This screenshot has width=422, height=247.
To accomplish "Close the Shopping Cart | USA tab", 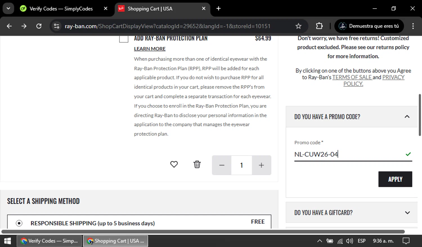I will [204, 8].
